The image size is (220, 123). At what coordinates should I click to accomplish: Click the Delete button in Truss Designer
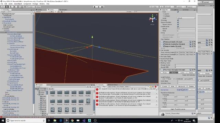tap(191, 86)
